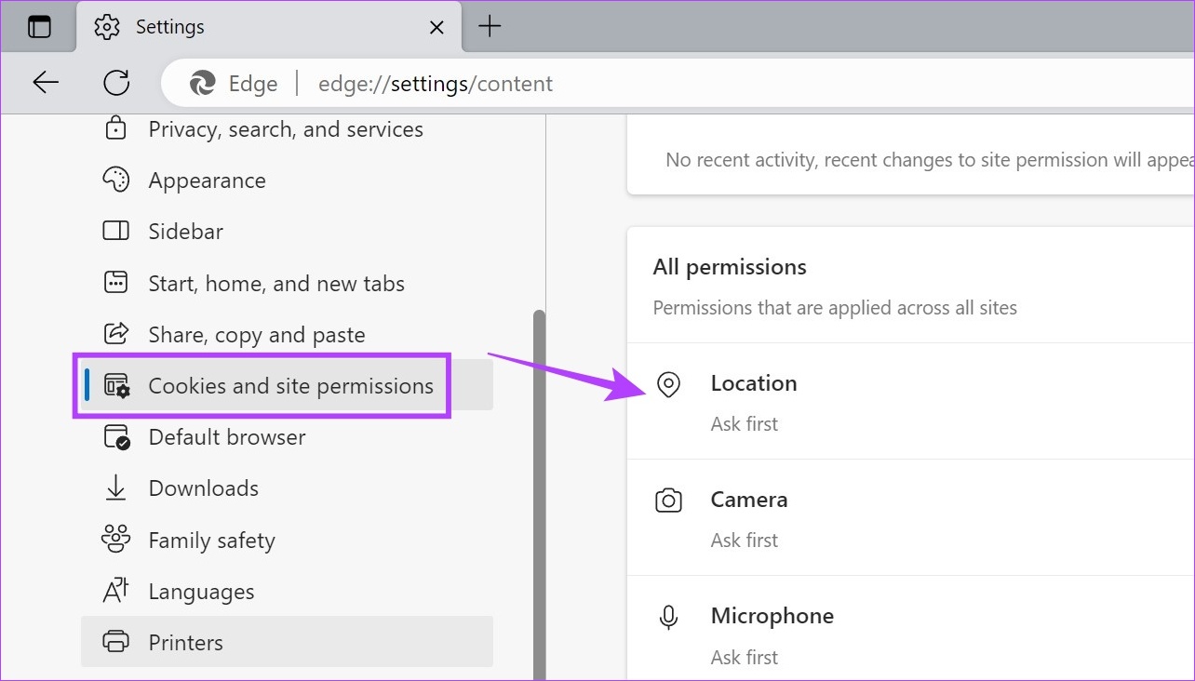Click the Cookies and site permissions icon

[x=115, y=384]
